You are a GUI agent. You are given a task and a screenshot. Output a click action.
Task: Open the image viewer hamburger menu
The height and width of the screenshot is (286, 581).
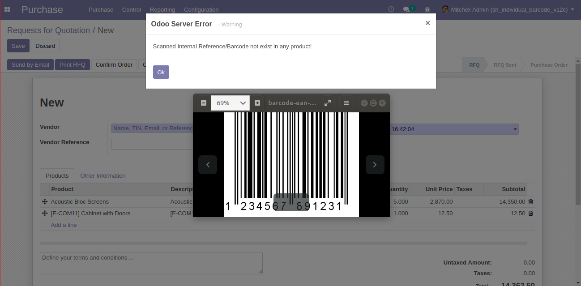click(x=346, y=103)
